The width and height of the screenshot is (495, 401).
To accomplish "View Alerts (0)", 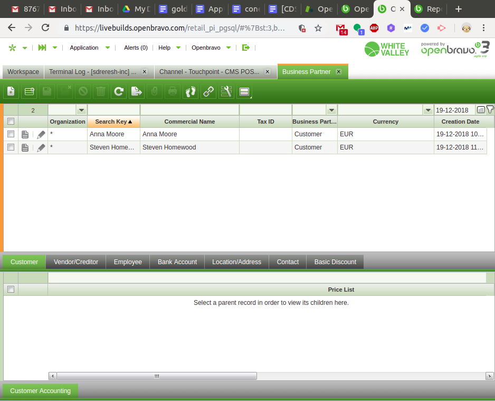I will click(x=136, y=48).
